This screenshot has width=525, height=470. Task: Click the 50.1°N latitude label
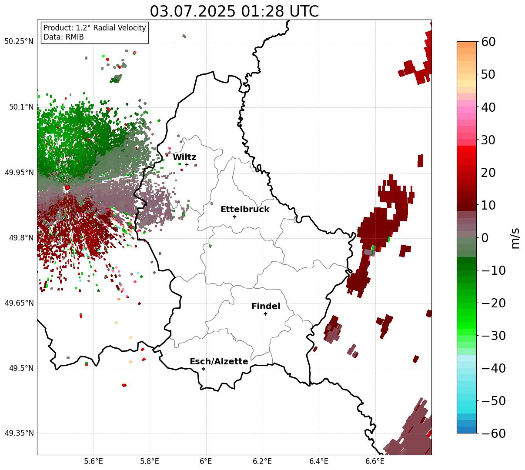coord(21,107)
